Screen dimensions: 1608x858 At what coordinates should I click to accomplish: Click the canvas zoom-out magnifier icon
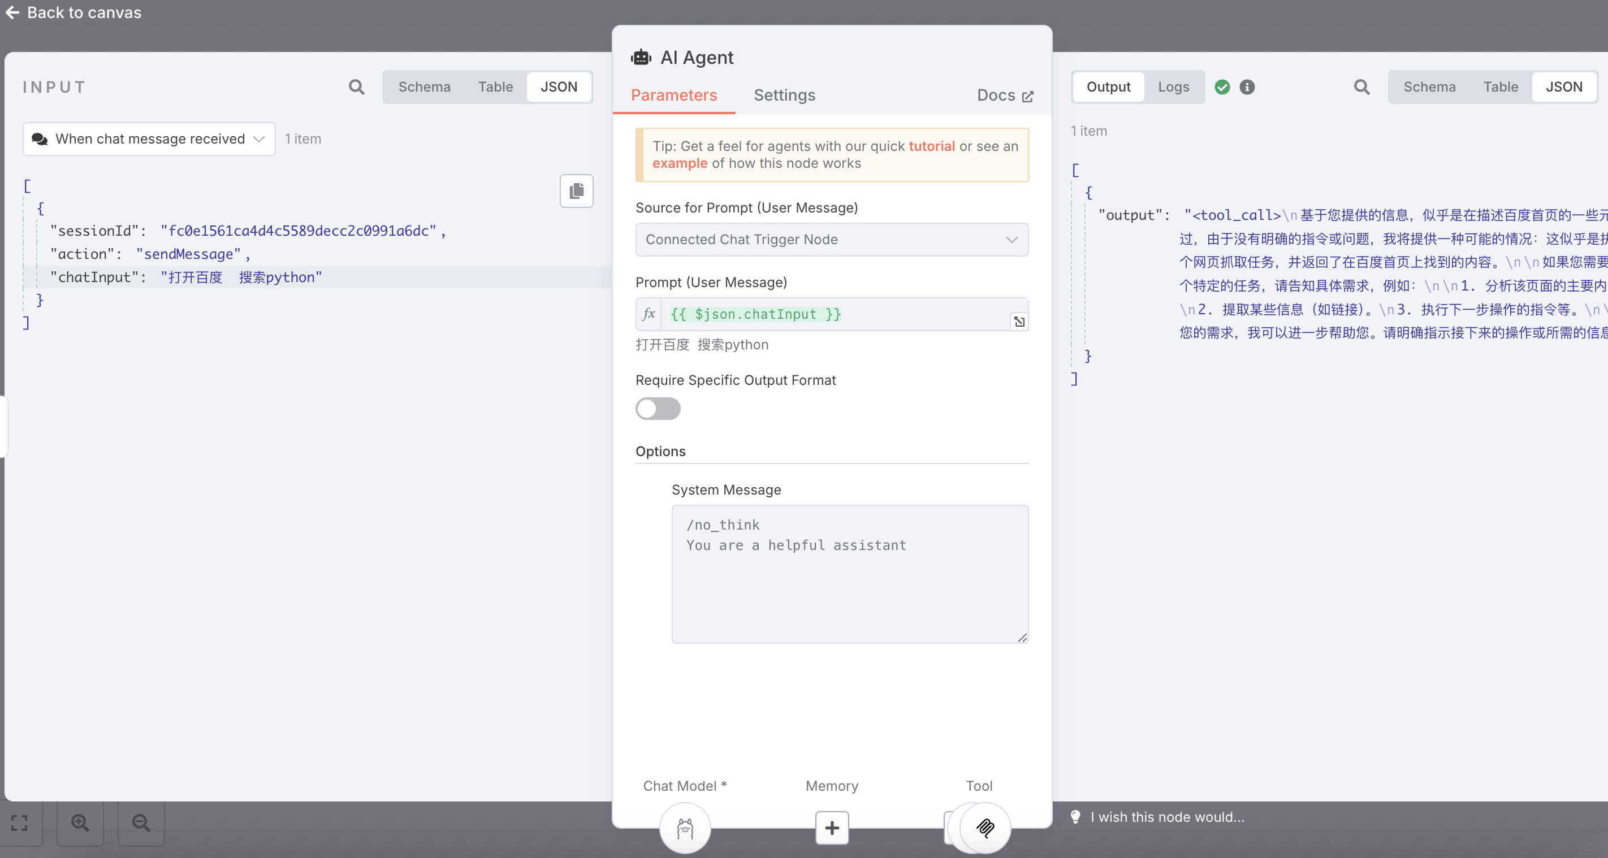click(141, 823)
